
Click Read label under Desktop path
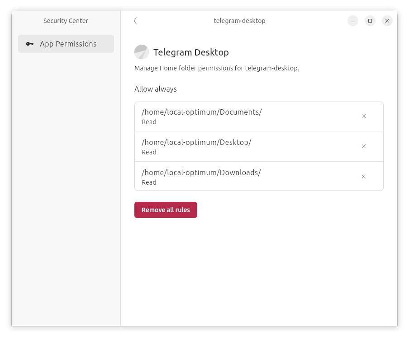149,152
